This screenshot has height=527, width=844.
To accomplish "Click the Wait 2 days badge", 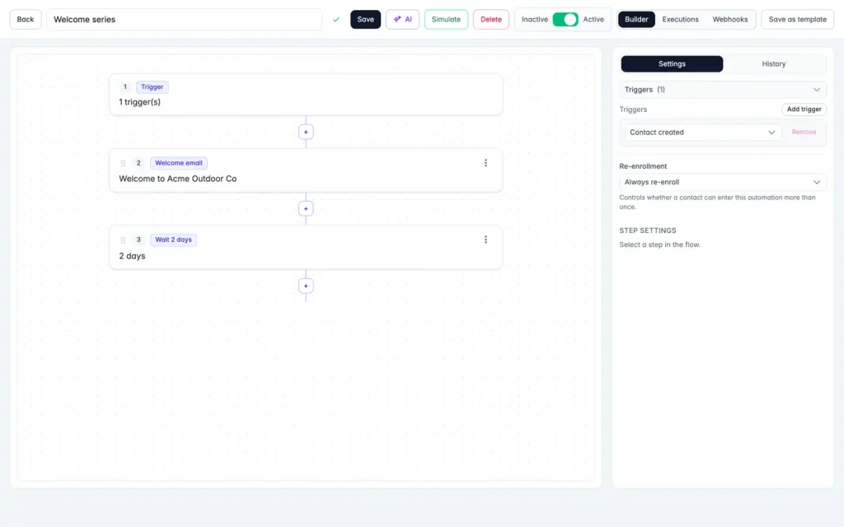I will click(x=173, y=240).
